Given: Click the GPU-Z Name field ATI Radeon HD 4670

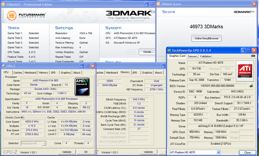Looking at the screenshot, I should pos(211,63).
